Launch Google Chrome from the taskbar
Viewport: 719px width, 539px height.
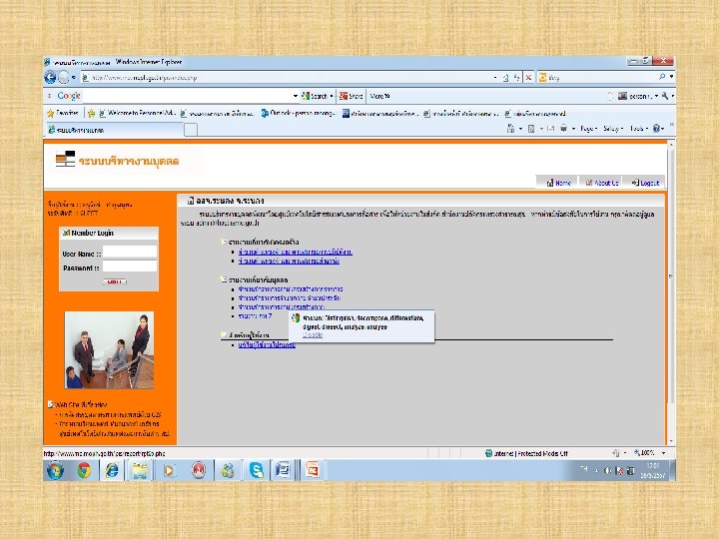[84, 470]
